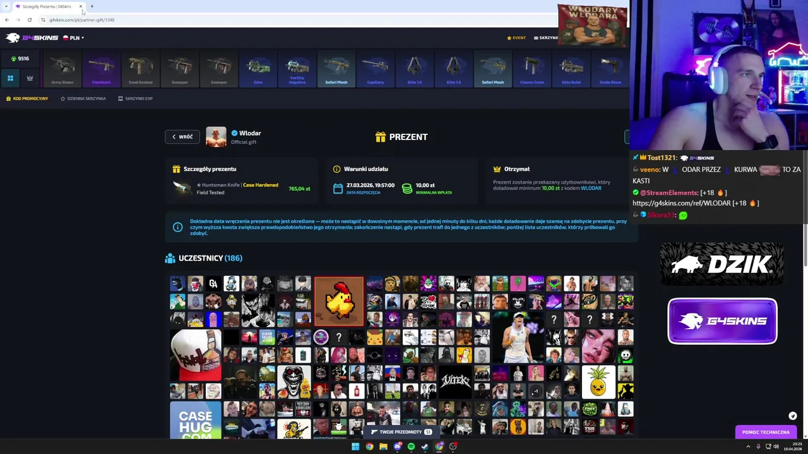Click the DZIK logo banner
This screenshot has width=808, height=454.
[722, 264]
